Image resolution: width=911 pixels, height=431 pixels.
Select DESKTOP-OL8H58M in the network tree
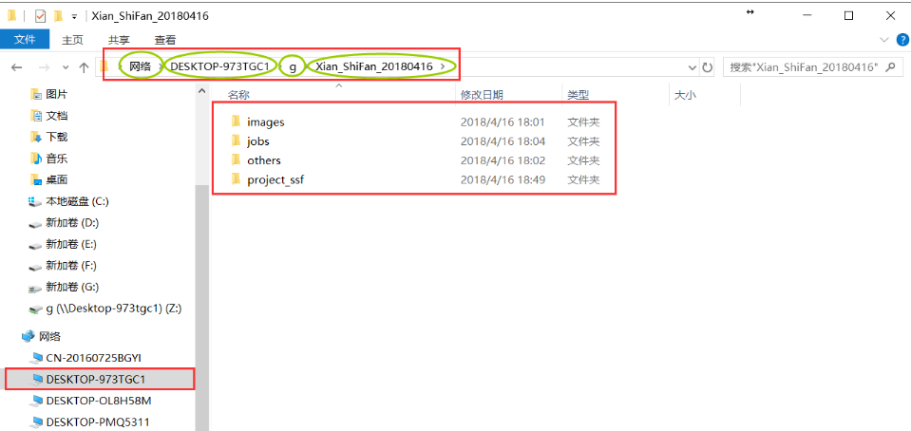tap(98, 401)
